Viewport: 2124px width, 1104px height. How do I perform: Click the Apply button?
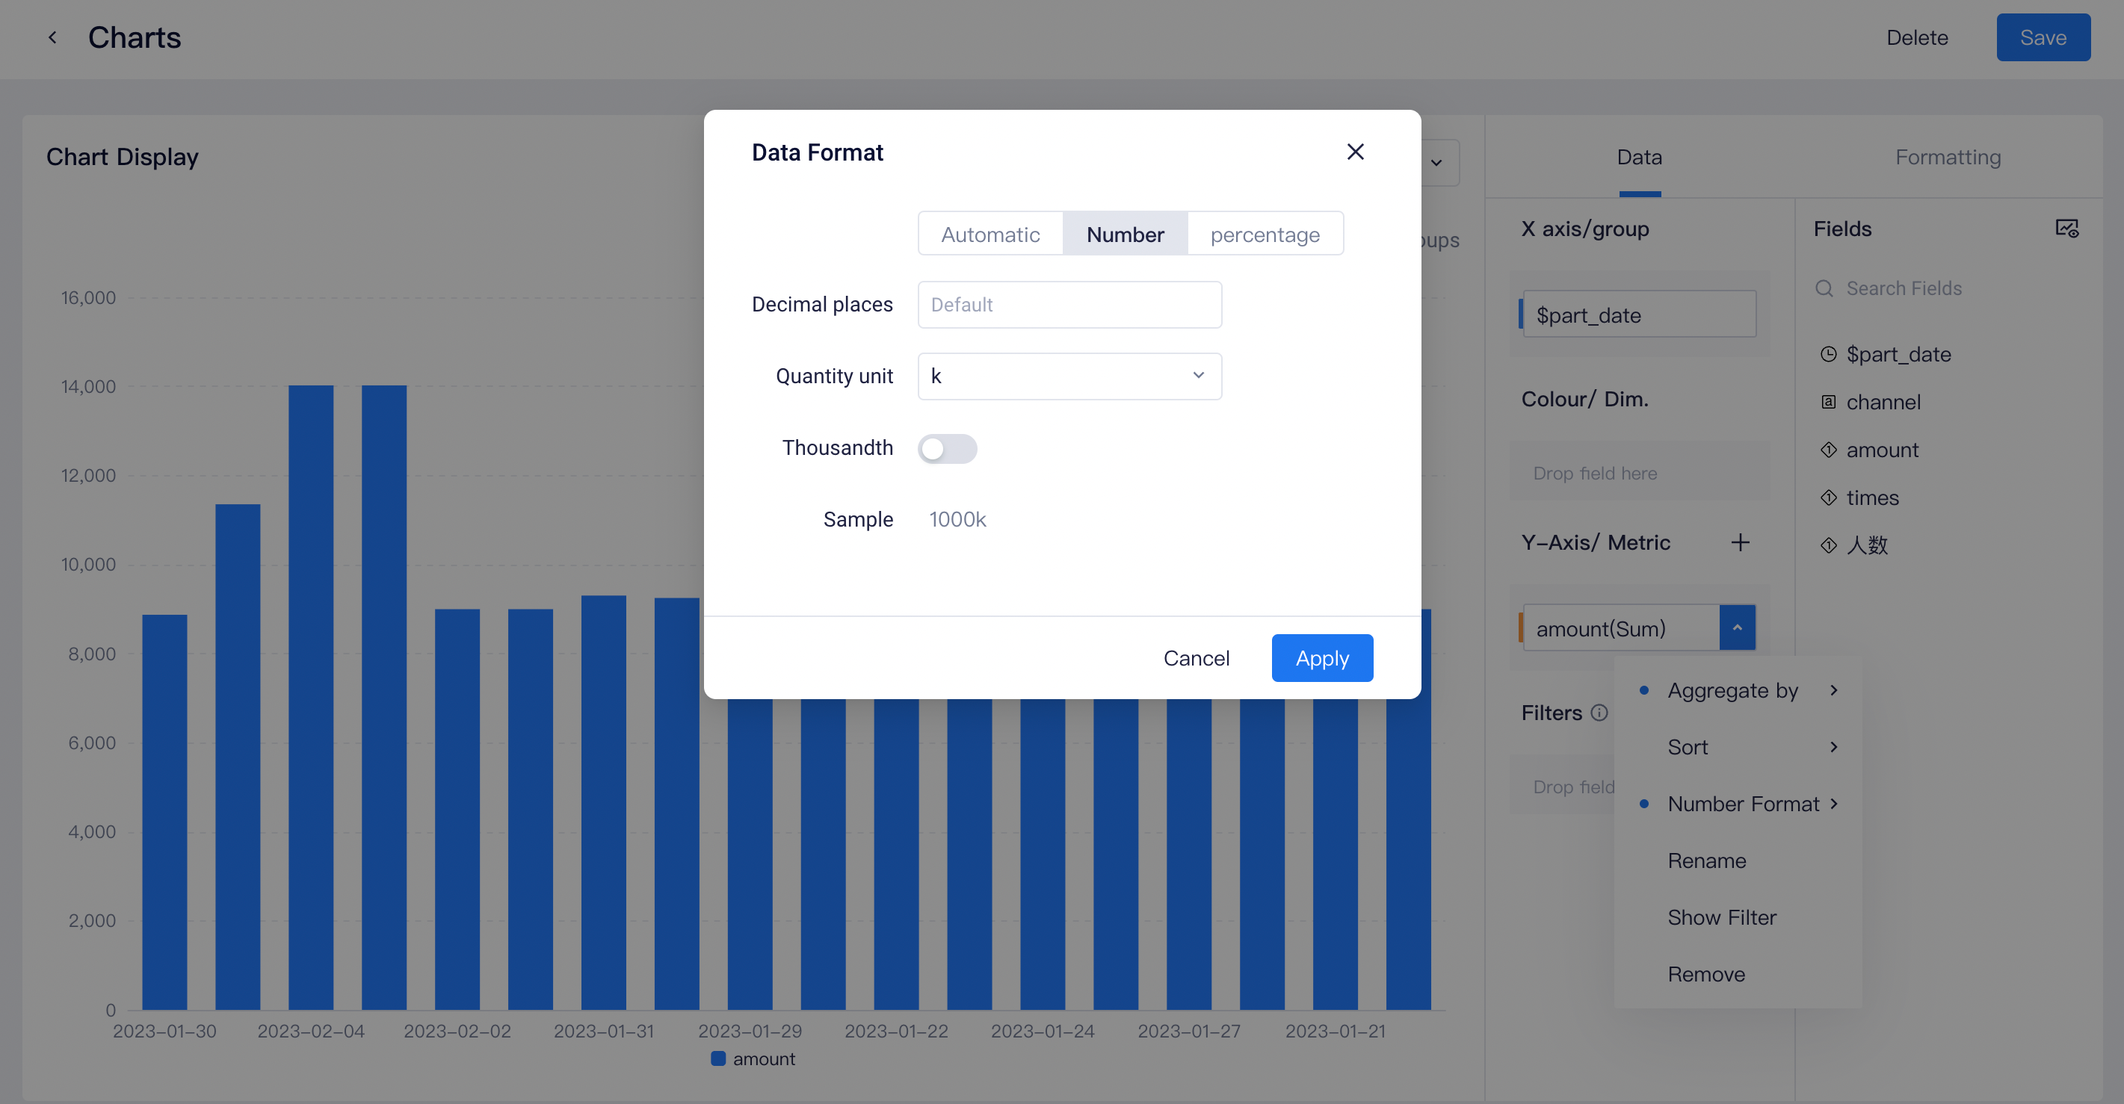click(1321, 657)
